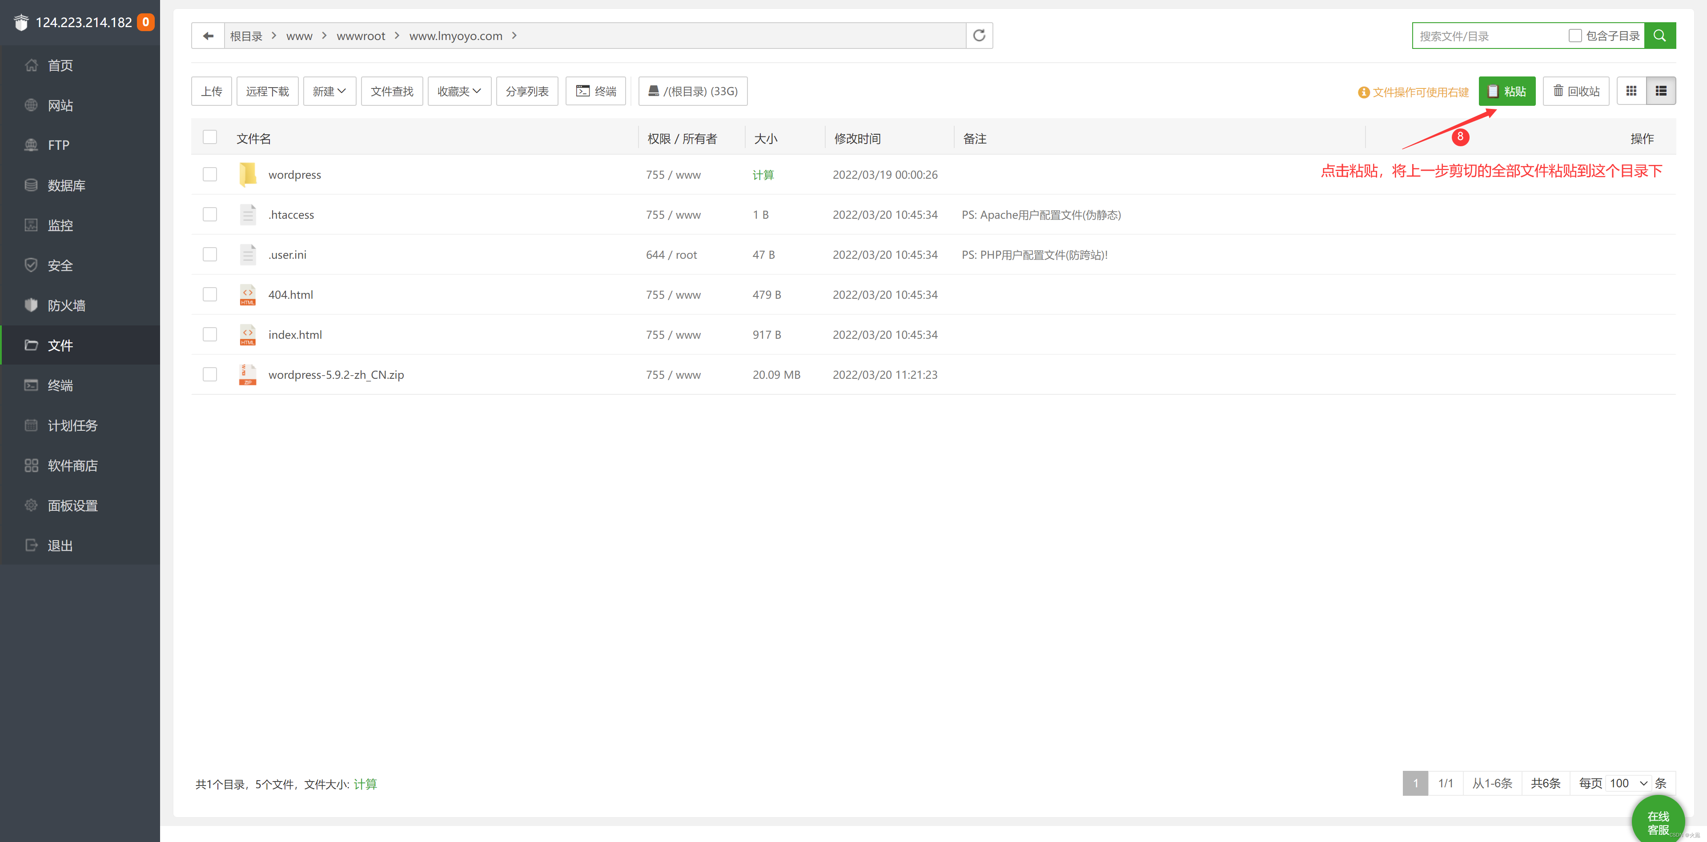Open Scheduled Tasks (计划任务) in sidebar
This screenshot has width=1707, height=842.
tap(80, 425)
